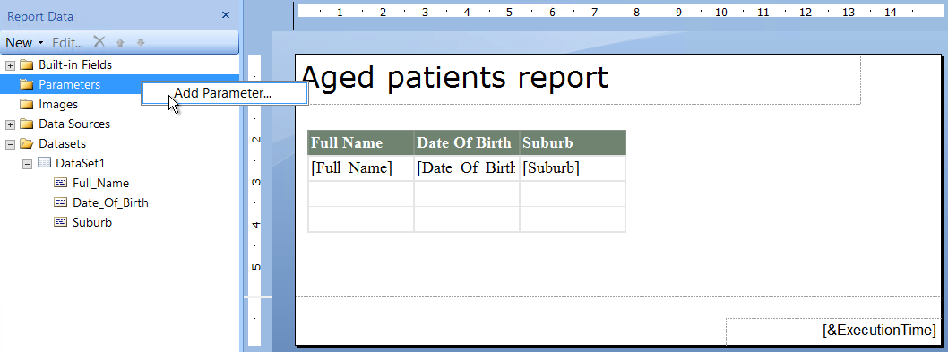Click the Move Up arrow icon
Screen dimensions: 948x352
point(120,43)
